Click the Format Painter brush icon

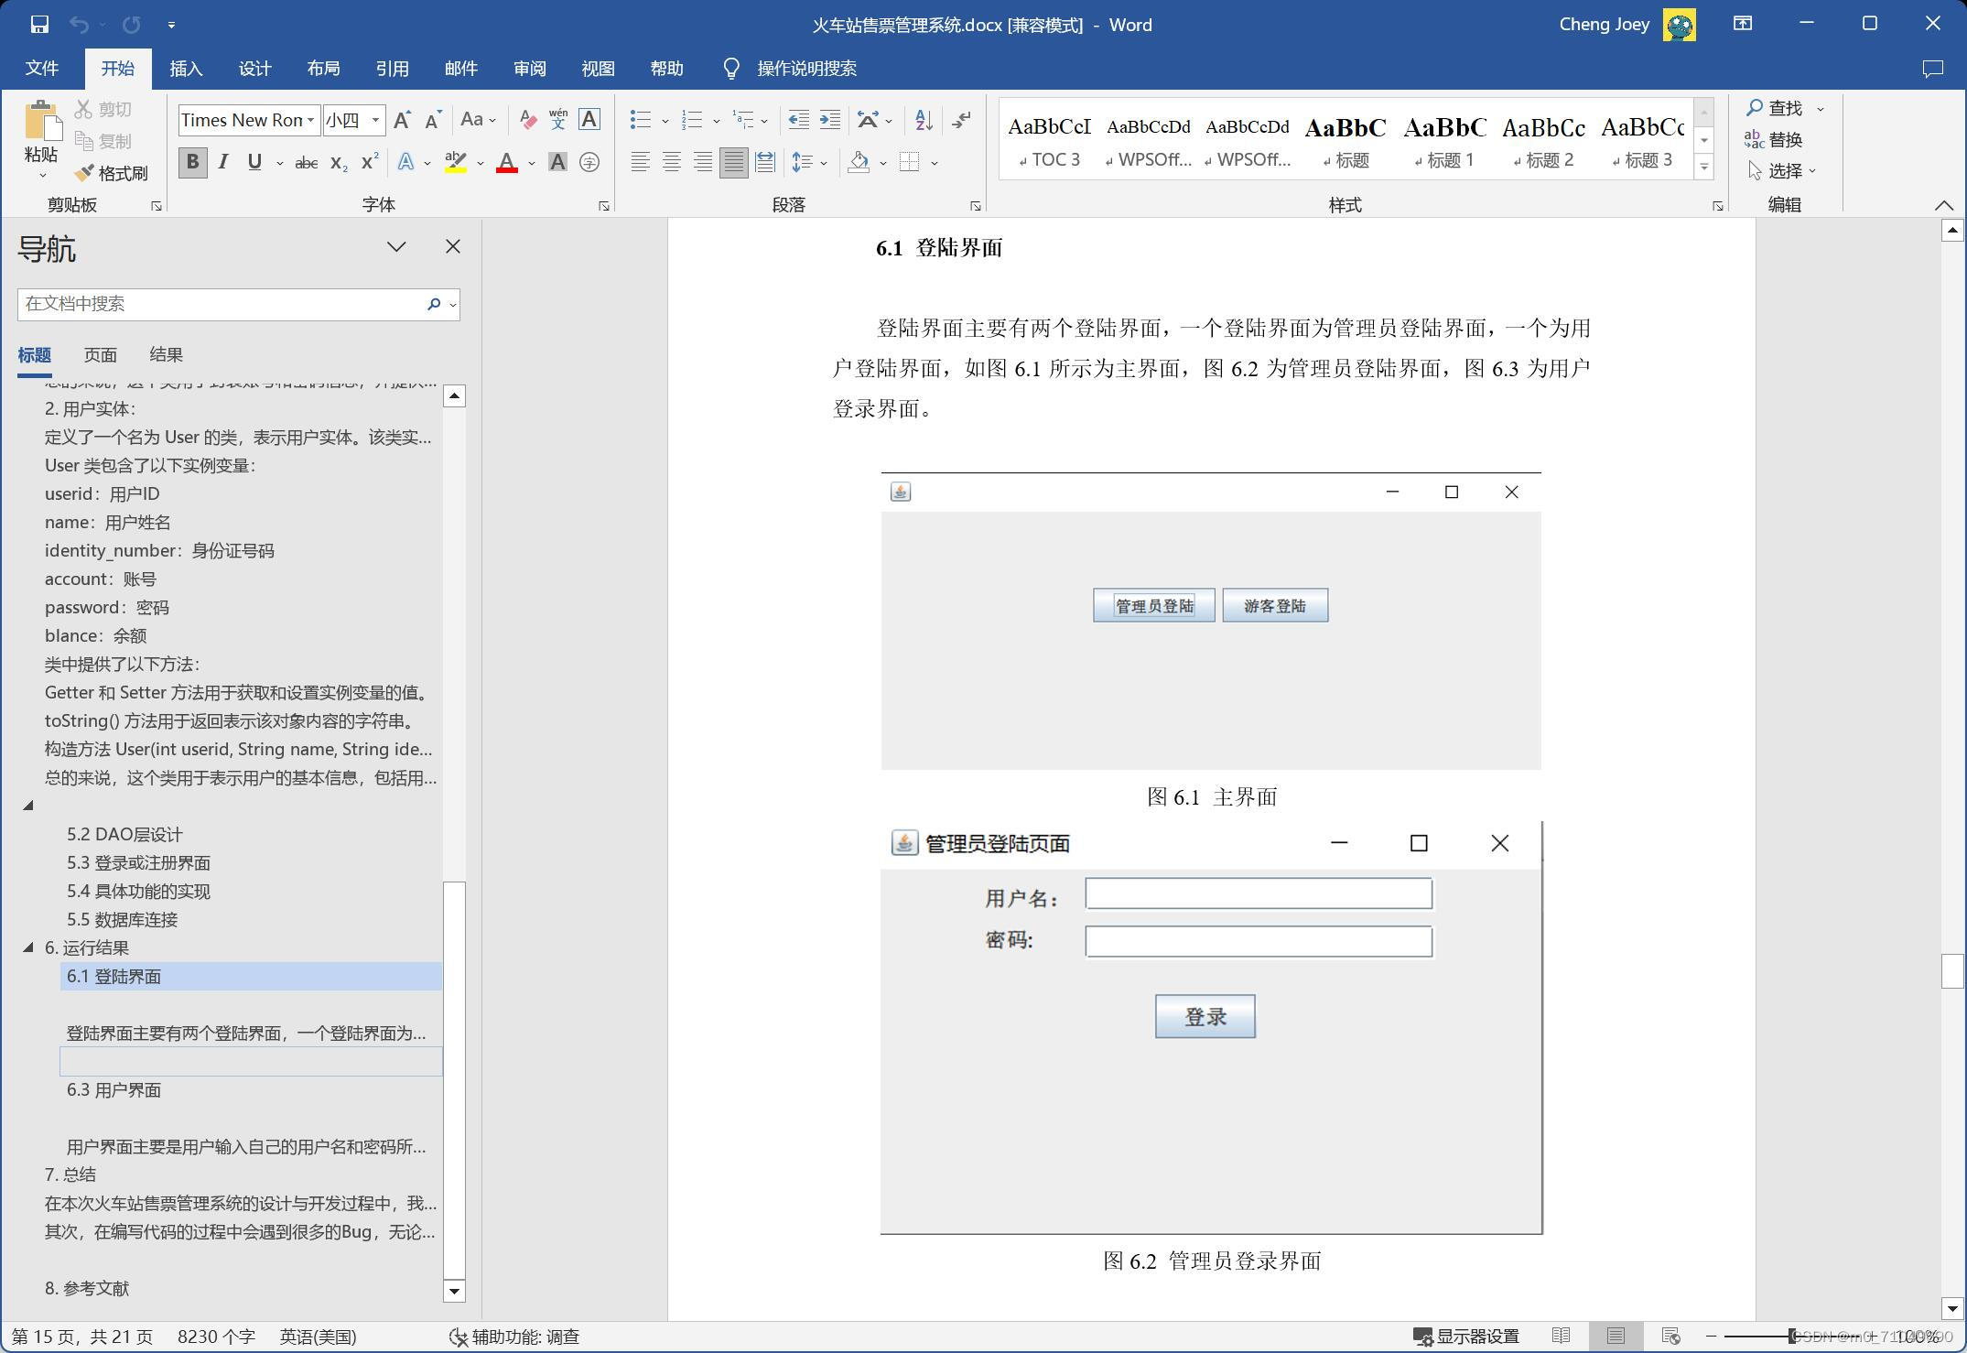tap(85, 173)
